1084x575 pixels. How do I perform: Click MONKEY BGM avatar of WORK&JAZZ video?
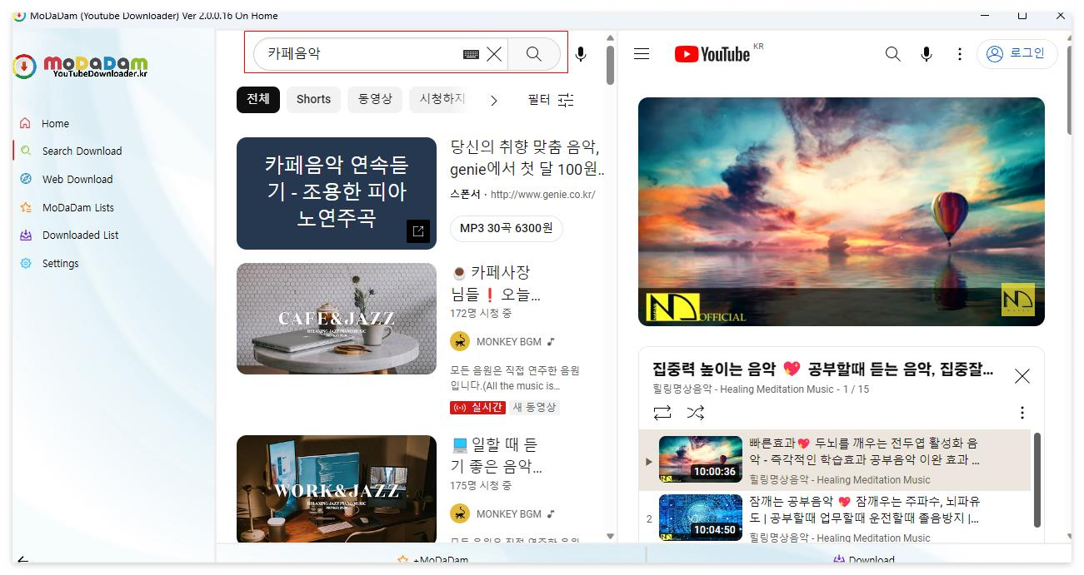coord(460,513)
